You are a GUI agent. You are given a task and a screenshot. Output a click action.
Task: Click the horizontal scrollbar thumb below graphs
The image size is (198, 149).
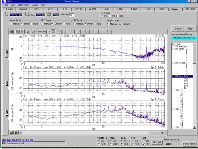point(155,133)
